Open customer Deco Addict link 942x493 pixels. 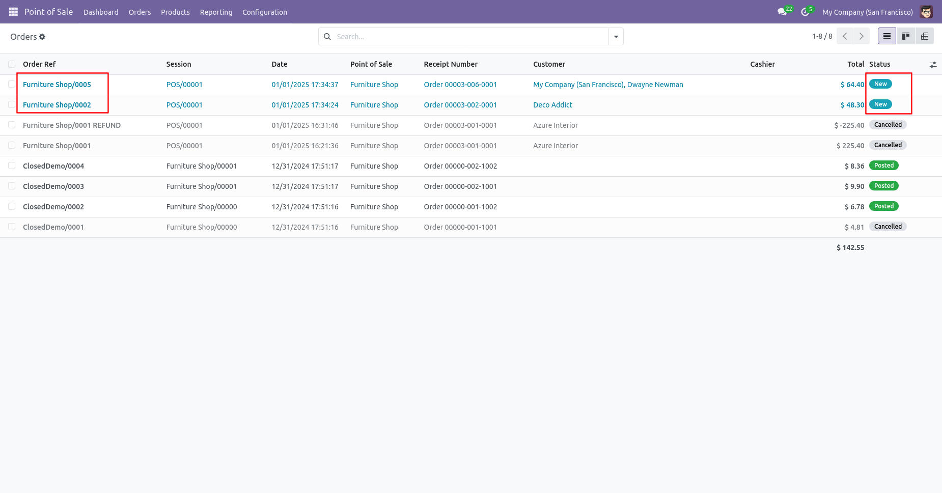552,105
